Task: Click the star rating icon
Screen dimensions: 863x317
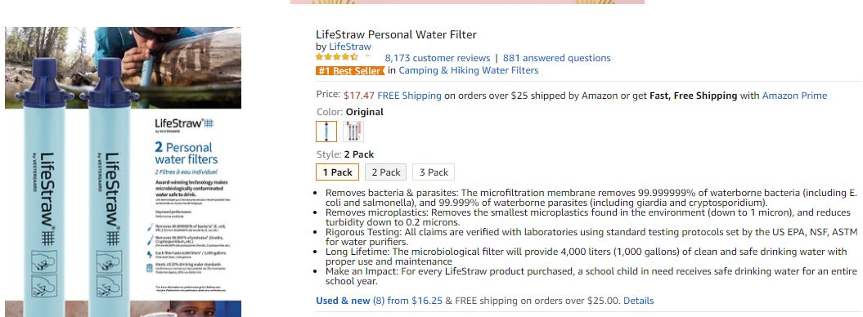Action: (337, 57)
